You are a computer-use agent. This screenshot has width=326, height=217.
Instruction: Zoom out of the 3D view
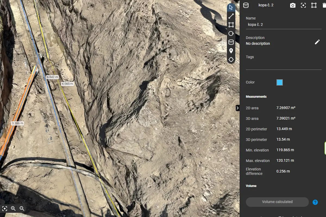22,209
